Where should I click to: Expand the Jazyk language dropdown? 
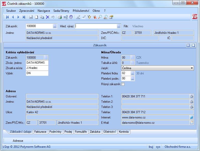[192, 68]
